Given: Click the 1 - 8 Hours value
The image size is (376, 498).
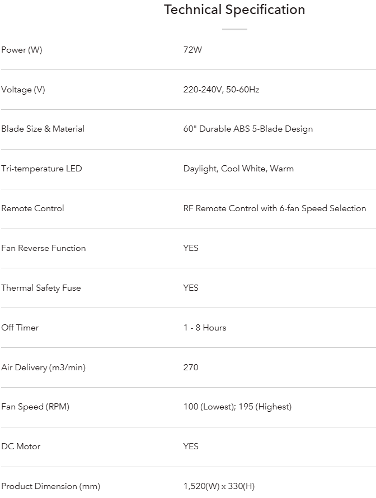Looking at the screenshot, I should click(x=205, y=328).
